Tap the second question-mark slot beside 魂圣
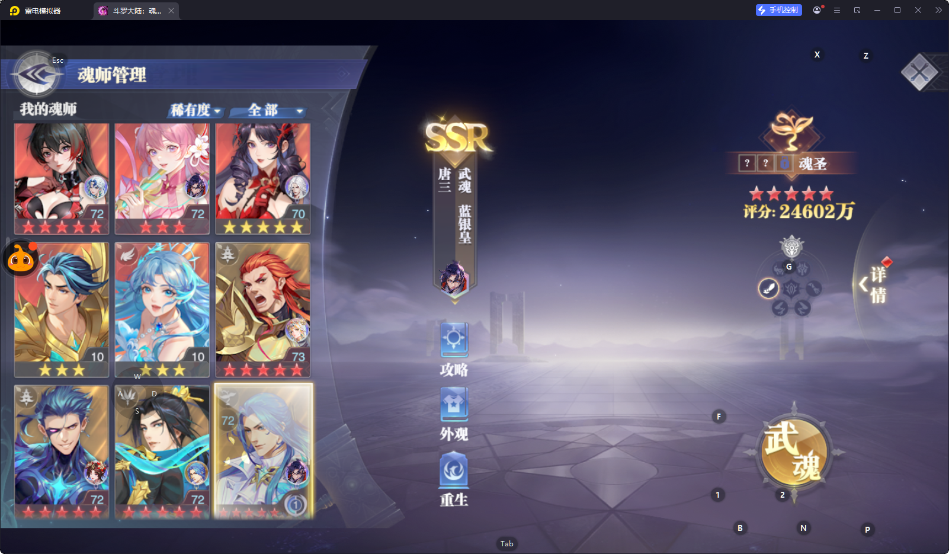 pos(765,163)
